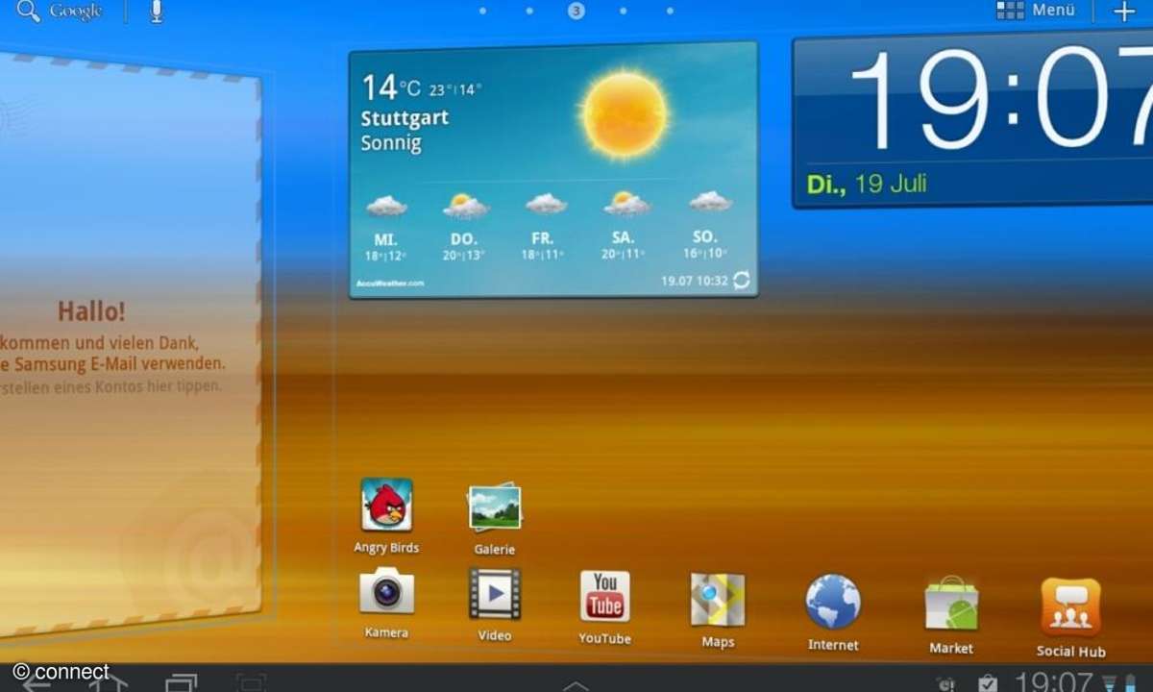
Task: Tap the home navigation button
Action: click(x=108, y=682)
